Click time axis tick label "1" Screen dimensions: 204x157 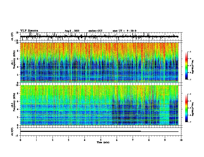pos(36,140)
